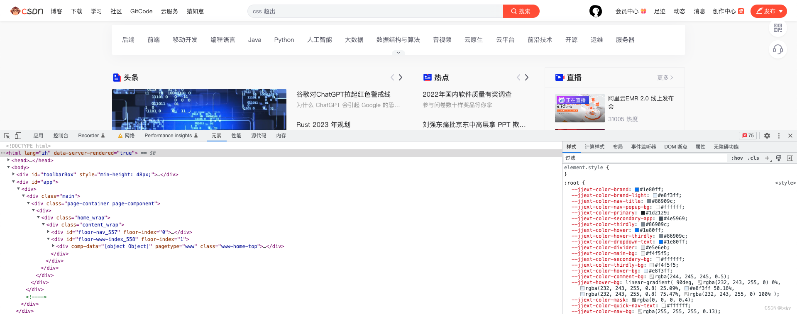
Task: Go to previous 头条 headline
Action: pos(392,78)
